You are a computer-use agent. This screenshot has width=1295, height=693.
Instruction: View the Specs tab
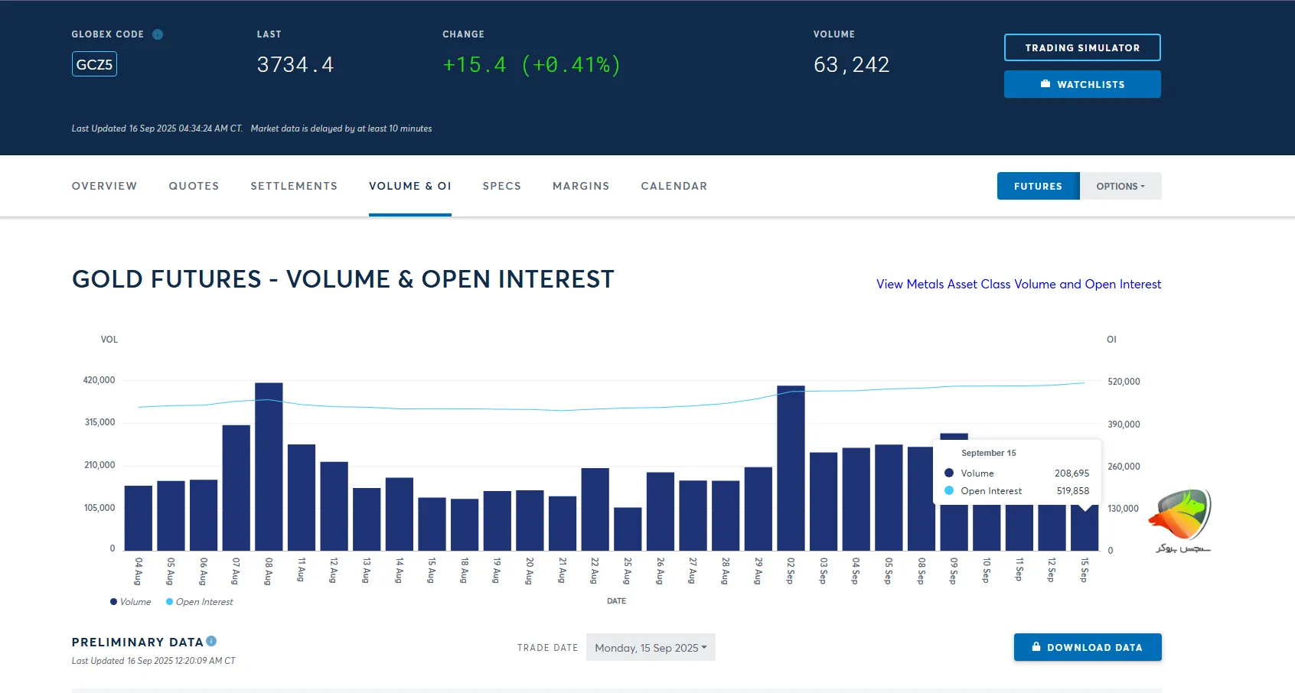[502, 186]
